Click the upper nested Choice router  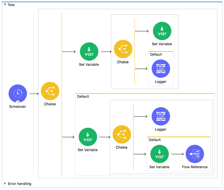(123, 49)
